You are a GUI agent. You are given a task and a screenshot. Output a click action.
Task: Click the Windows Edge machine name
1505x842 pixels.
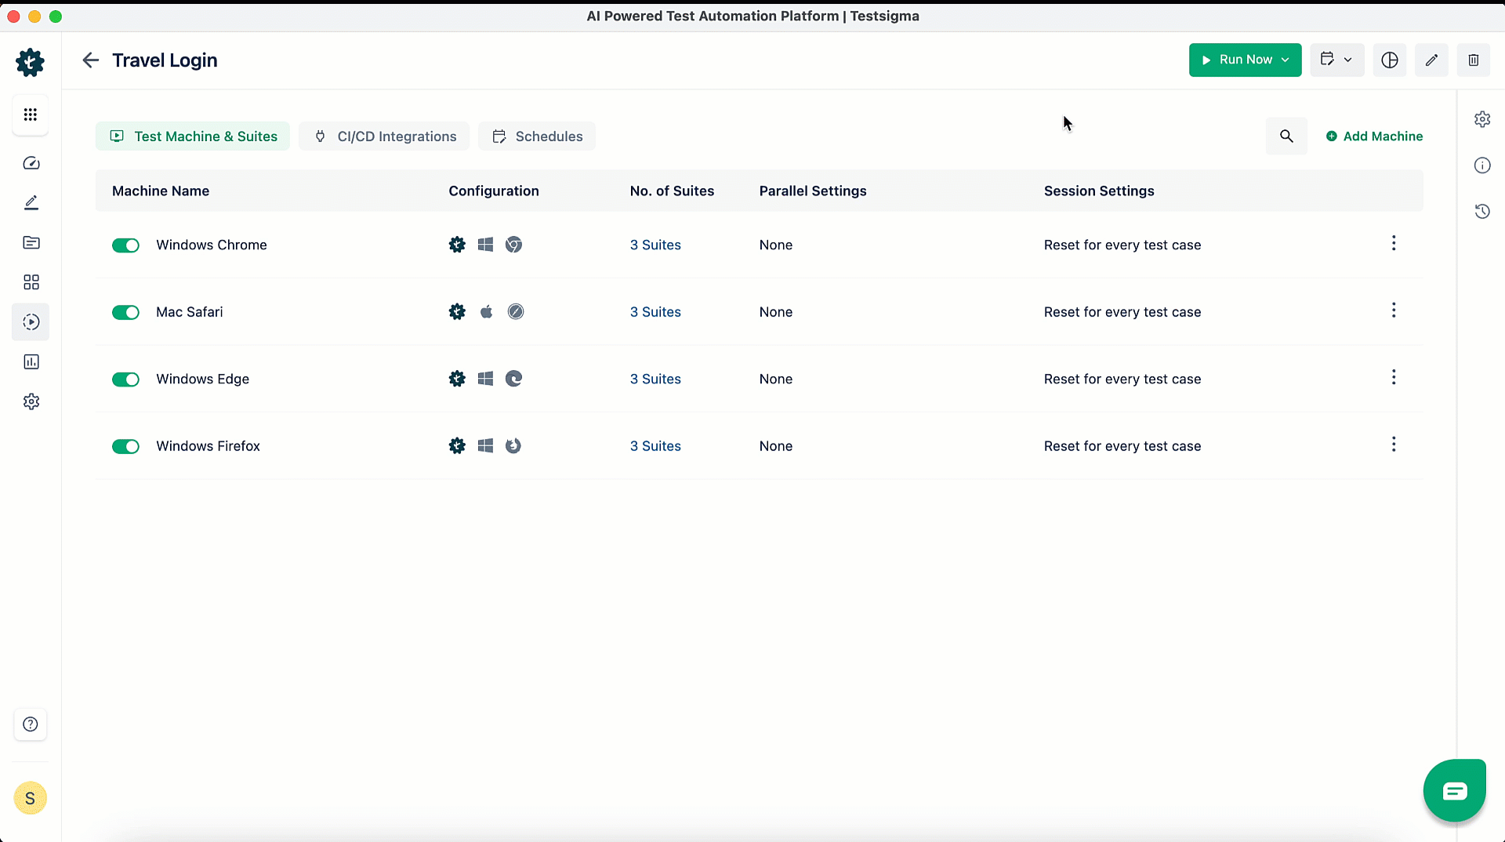tap(203, 379)
